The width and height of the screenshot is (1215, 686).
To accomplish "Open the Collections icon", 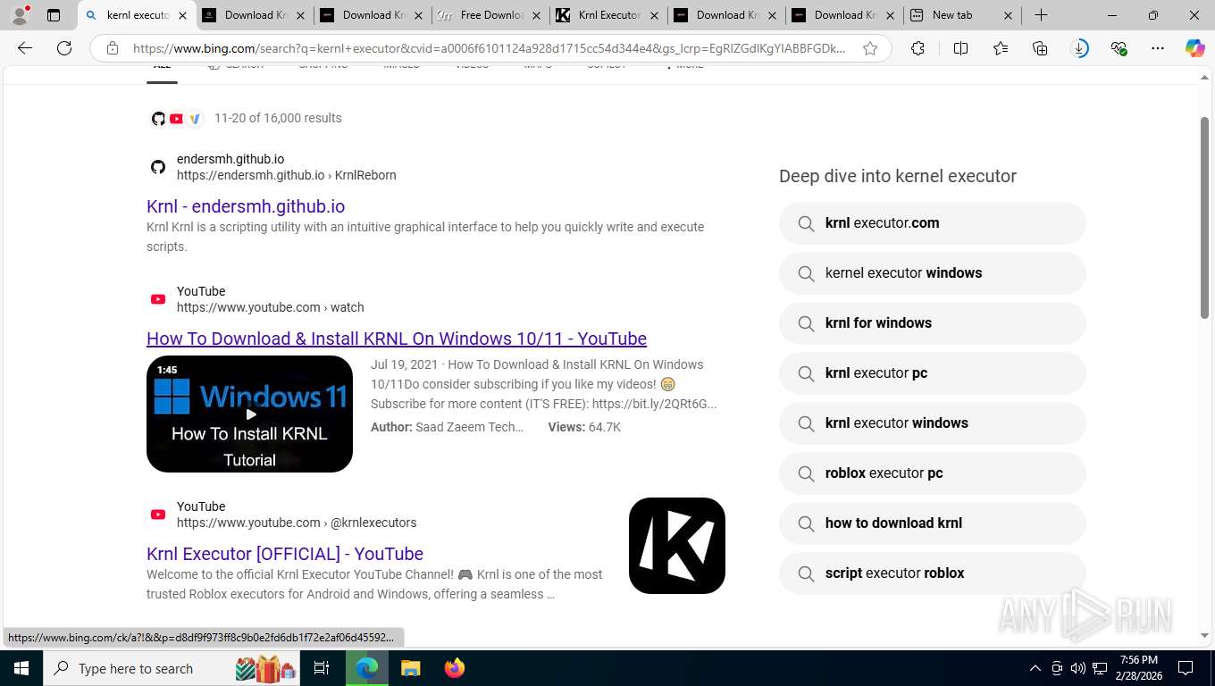I will point(1040,48).
